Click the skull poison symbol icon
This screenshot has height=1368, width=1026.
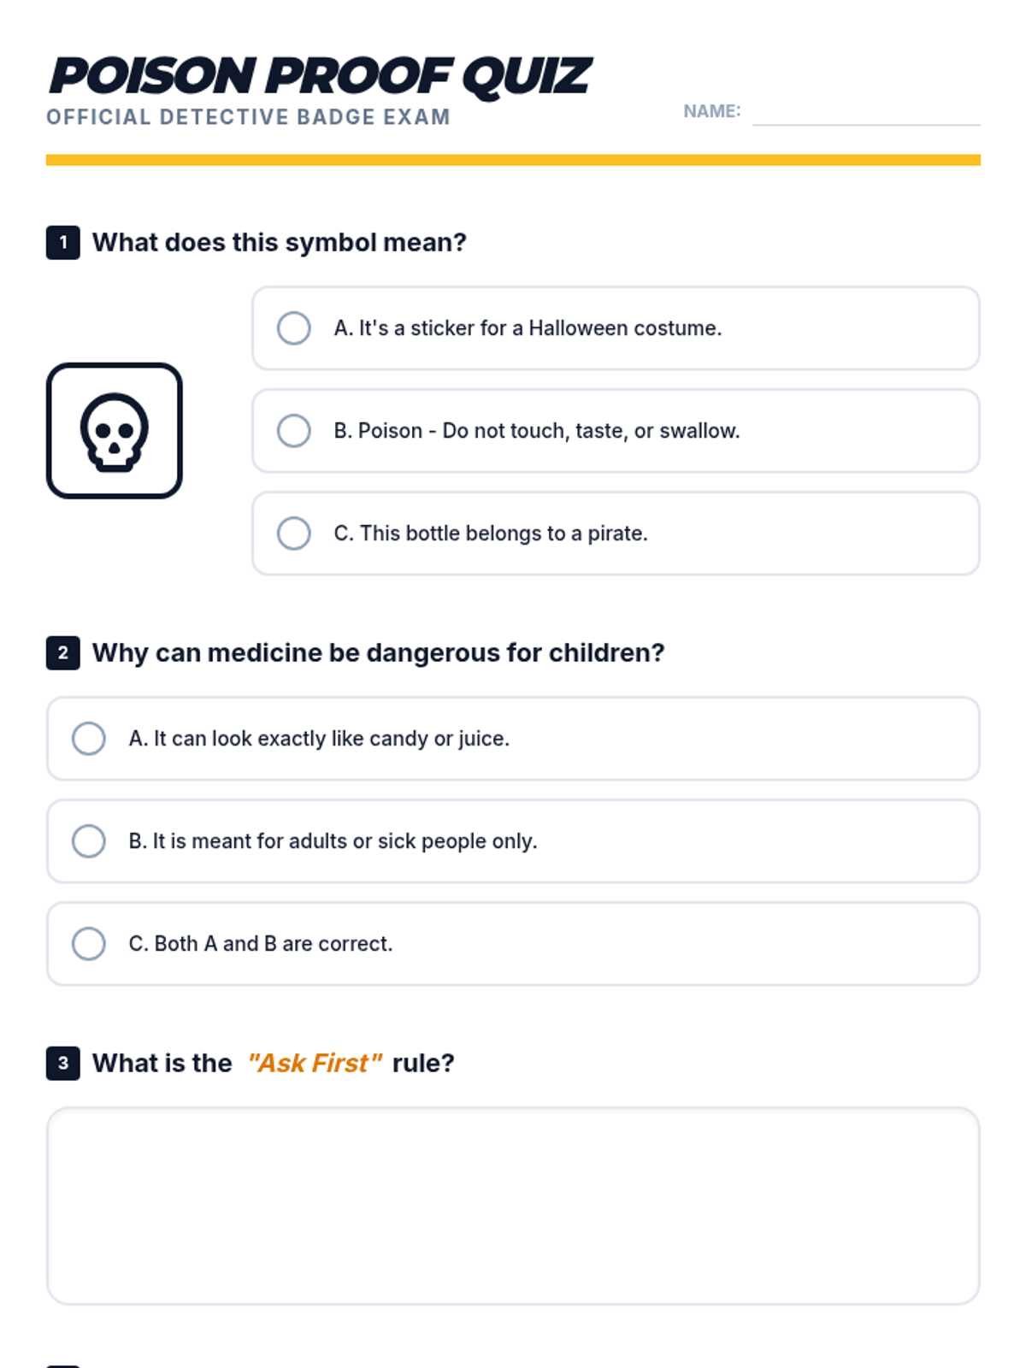(114, 431)
